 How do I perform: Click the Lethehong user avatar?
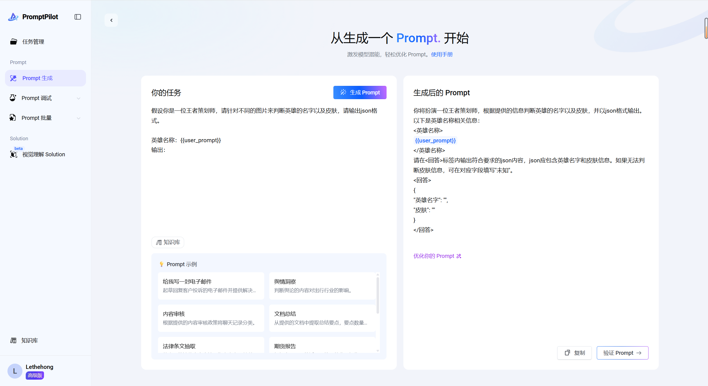click(15, 371)
